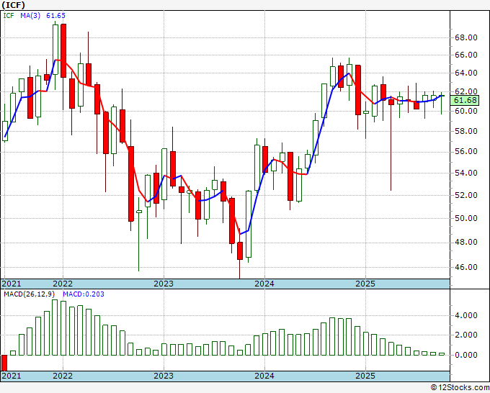The width and height of the screenshot is (490, 393).
Task: Click the 64.00 price axis label
Action: (x=466, y=73)
